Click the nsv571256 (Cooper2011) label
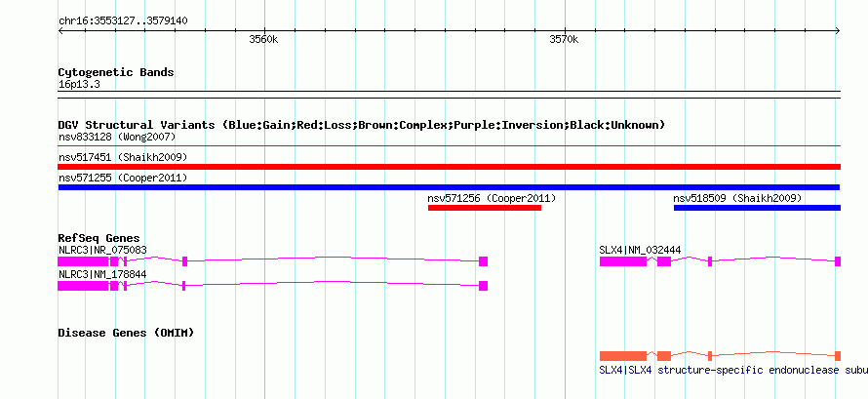This screenshot has height=399, width=868. 492,198
